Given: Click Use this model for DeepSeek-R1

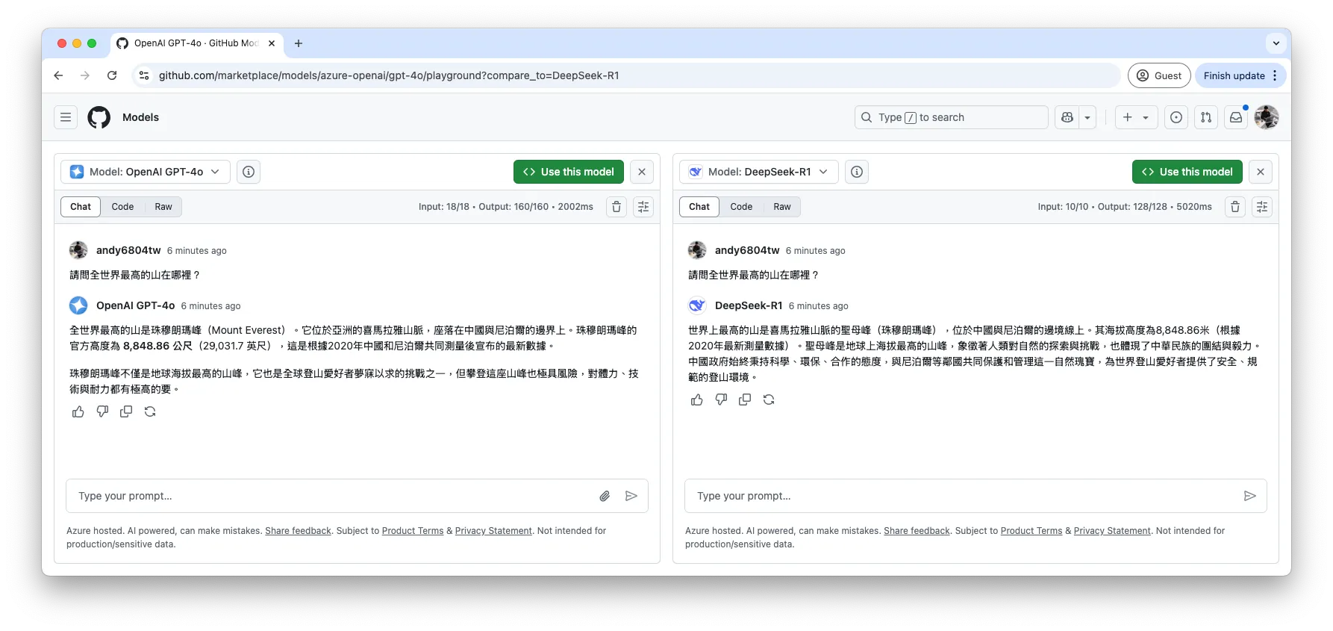Looking at the screenshot, I should coord(1187,172).
